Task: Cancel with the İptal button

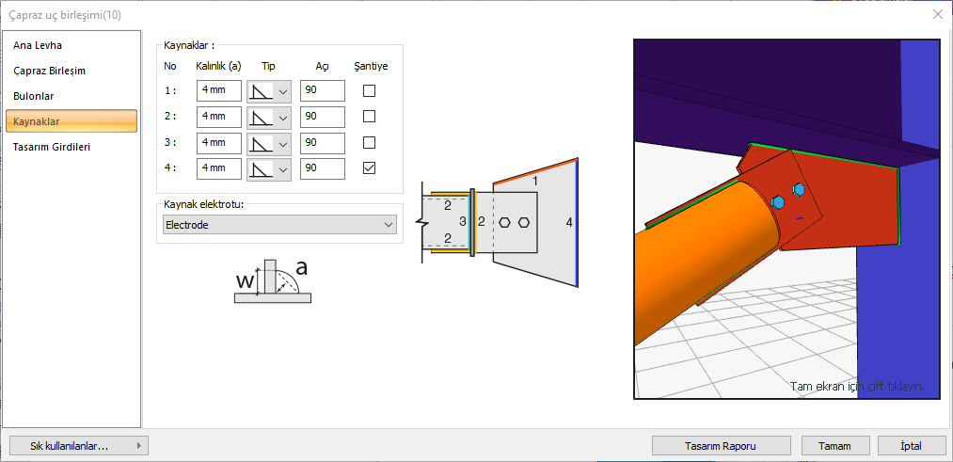Action: coord(911,446)
